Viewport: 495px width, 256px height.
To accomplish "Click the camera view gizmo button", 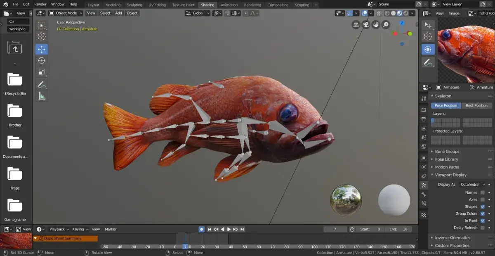I will pos(366,25).
